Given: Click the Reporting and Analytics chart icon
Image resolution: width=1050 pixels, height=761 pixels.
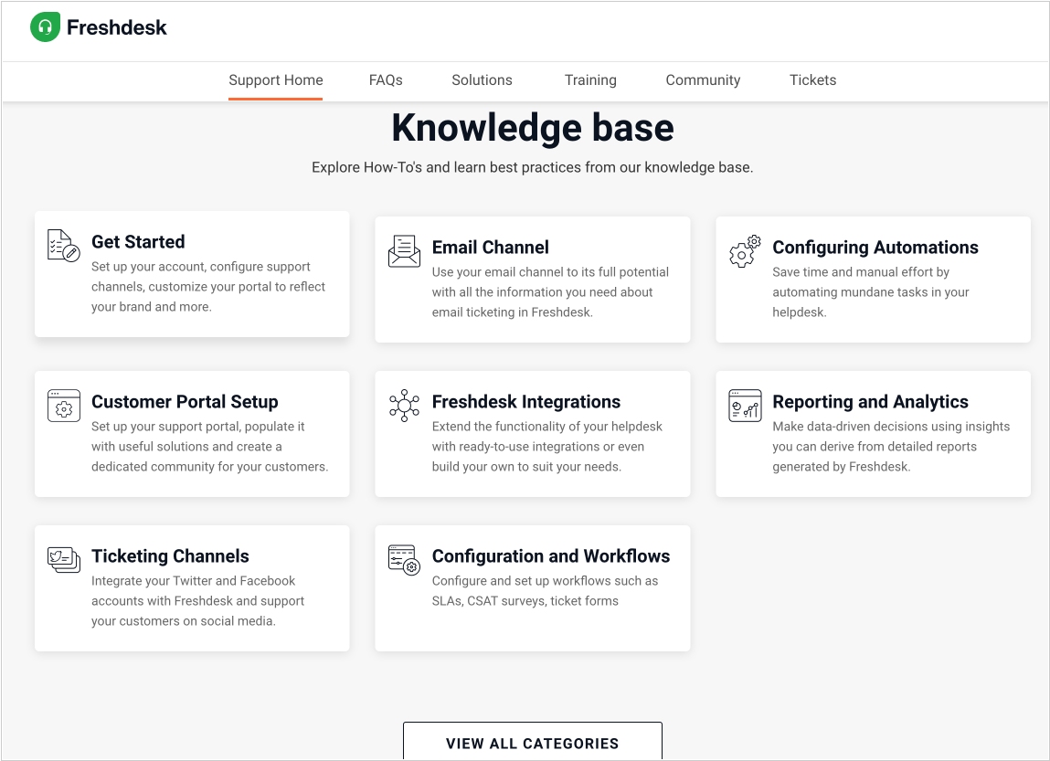Looking at the screenshot, I should tap(745, 406).
